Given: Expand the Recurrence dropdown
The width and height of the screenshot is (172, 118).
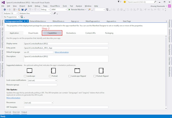Looking at the screenshot, I should click(38, 103).
